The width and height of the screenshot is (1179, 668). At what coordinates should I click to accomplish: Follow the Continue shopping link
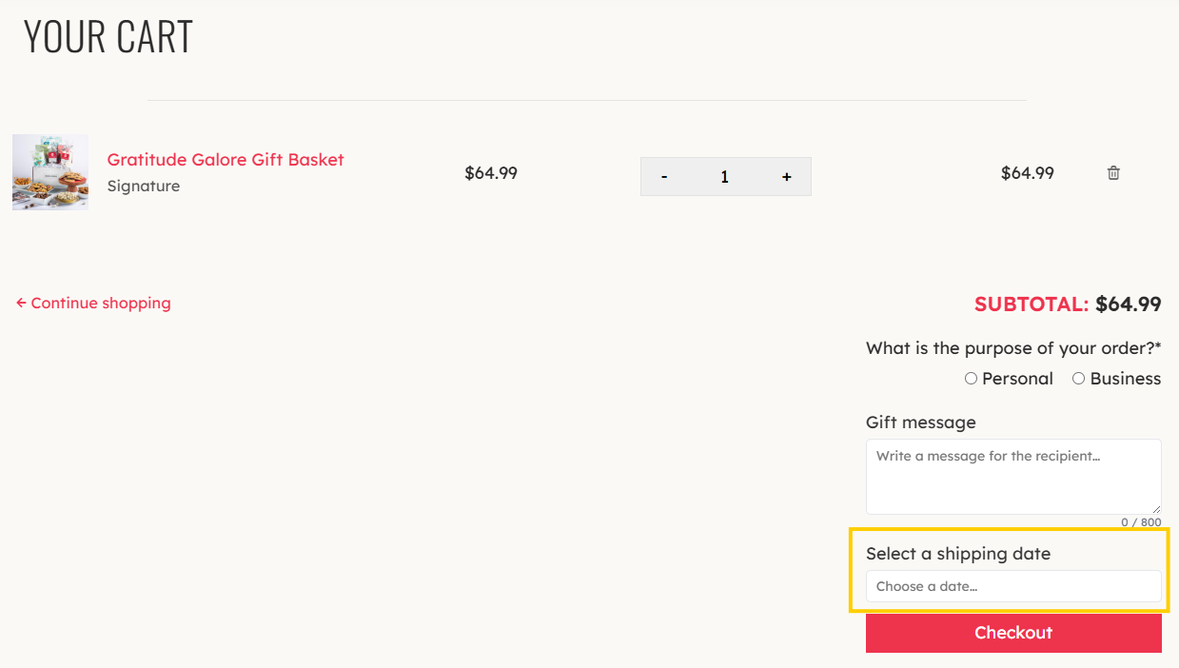coord(93,304)
